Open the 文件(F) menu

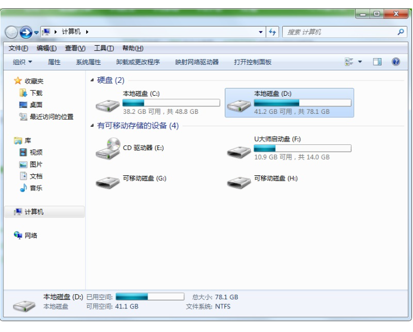coord(19,48)
